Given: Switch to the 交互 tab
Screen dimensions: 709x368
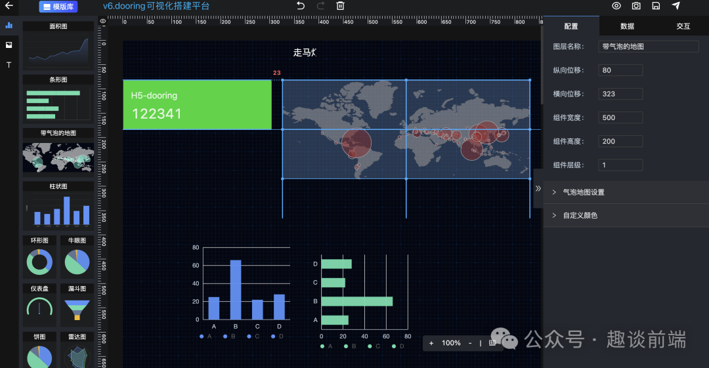Looking at the screenshot, I should click(683, 26).
